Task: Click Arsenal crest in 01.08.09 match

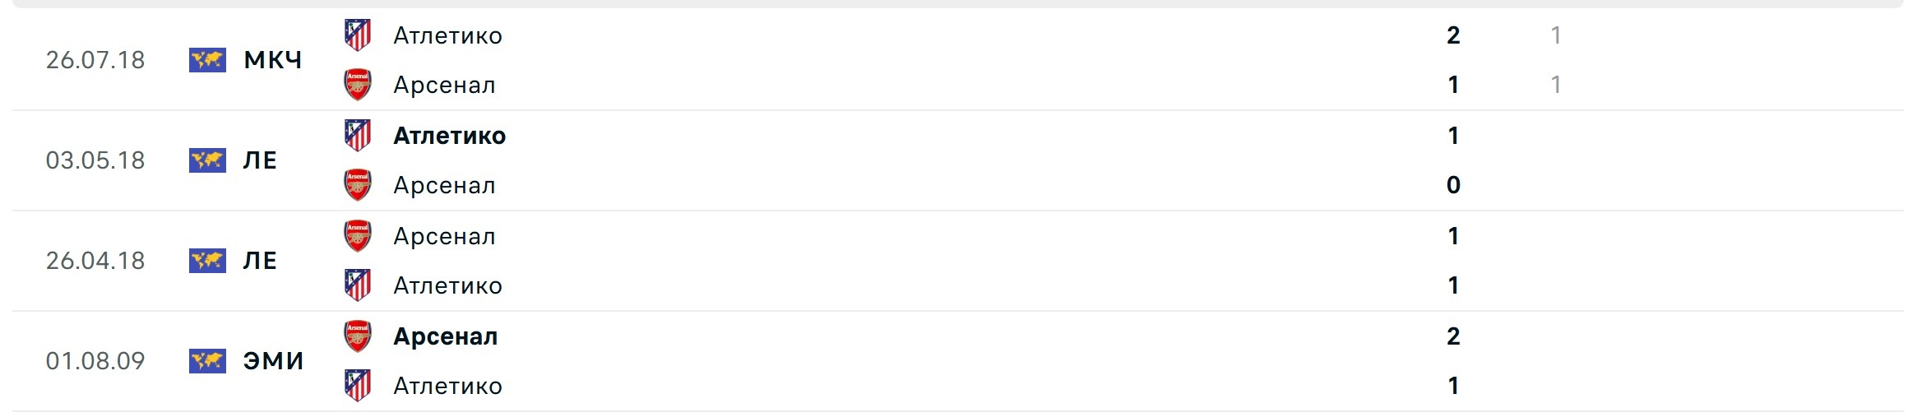Action: coord(358,336)
